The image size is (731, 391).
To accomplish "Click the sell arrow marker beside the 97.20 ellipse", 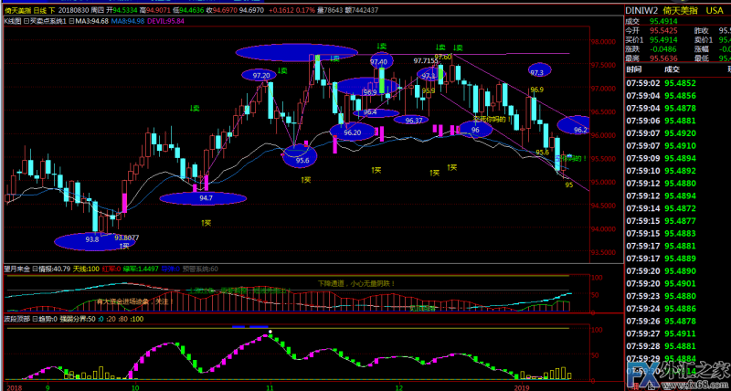I will click(x=282, y=70).
